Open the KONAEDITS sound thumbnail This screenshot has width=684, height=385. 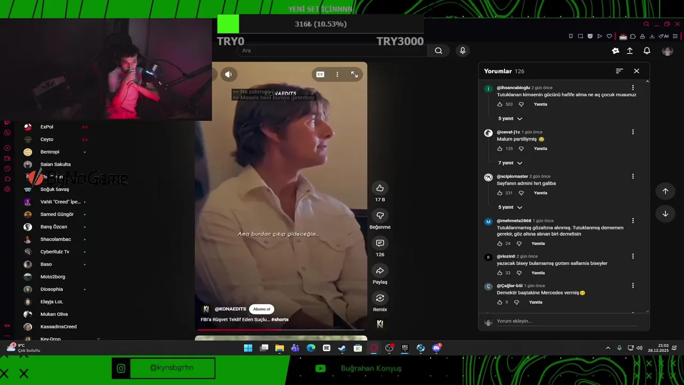pyautogui.click(x=380, y=324)
